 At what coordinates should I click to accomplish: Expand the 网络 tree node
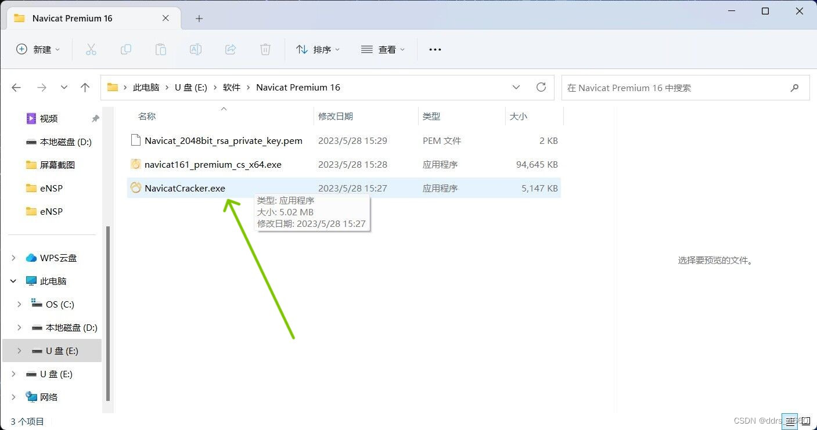click(x=14, y=397)
